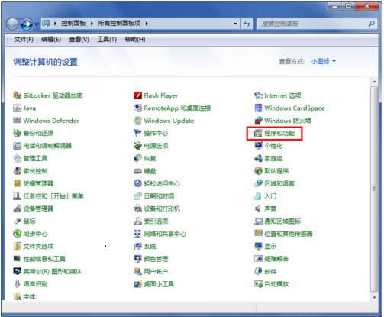Open the 同步中心 icon

pos(17,234)
